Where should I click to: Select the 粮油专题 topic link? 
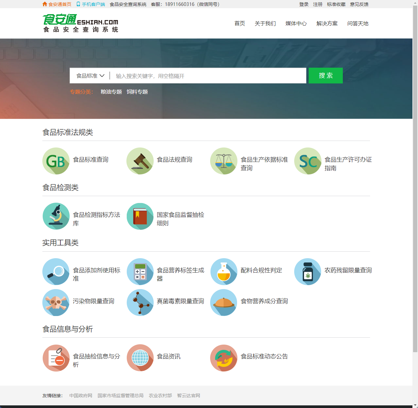(111, 92)
